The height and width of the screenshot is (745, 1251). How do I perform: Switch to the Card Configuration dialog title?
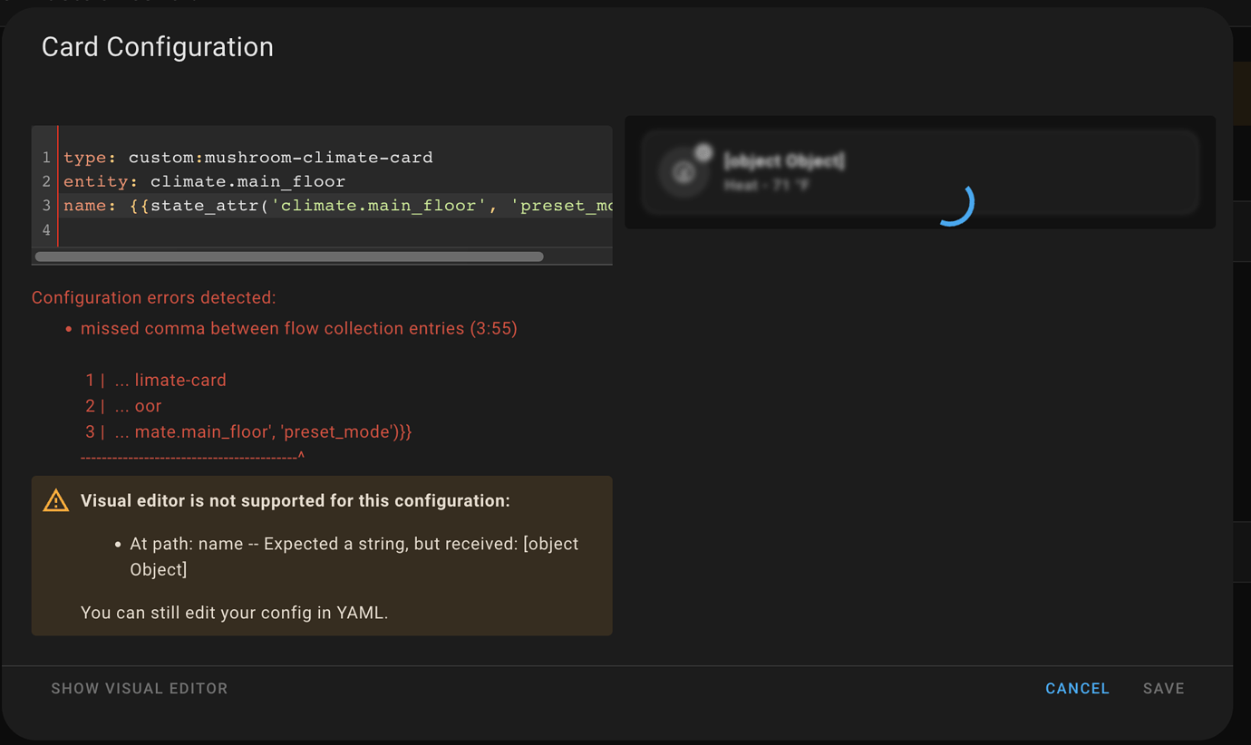[157, 46]
